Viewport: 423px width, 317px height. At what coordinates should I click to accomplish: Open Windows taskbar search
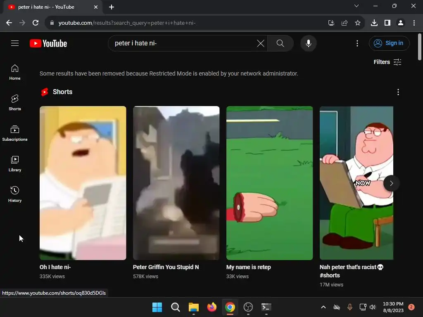[175, 307]
